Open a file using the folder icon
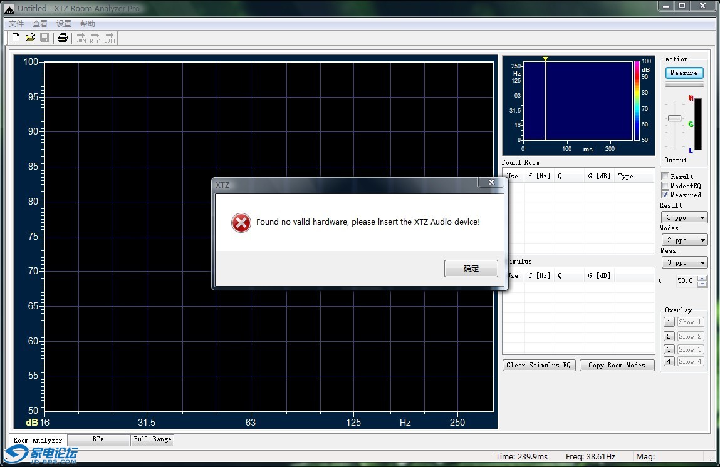 point(30,38)
